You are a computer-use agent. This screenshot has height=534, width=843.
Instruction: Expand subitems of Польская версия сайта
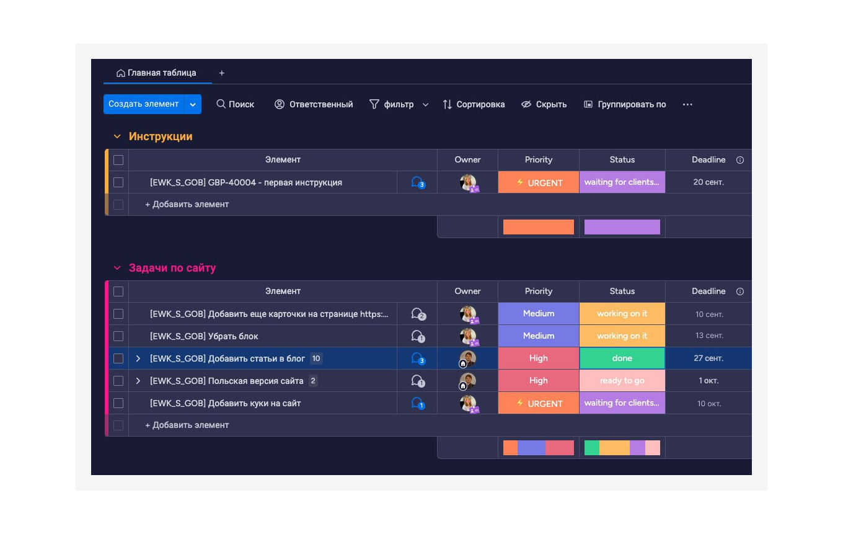click(138, 381)
